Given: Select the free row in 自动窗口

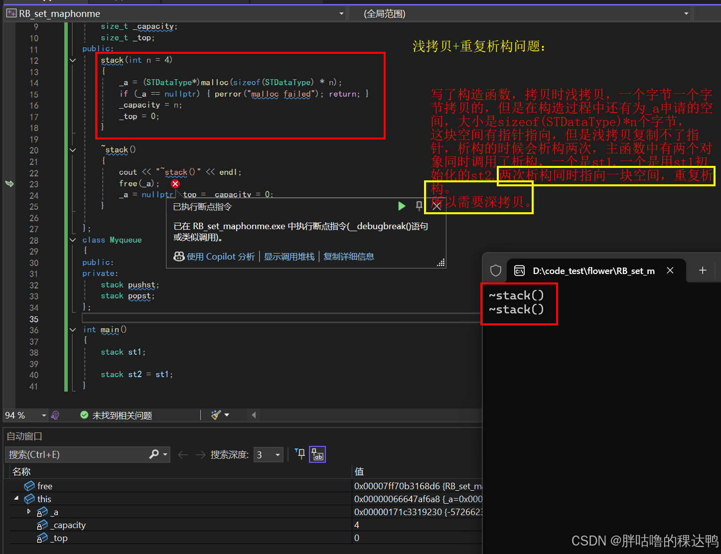Looking at the screenshot, I should tap(243, 486).
